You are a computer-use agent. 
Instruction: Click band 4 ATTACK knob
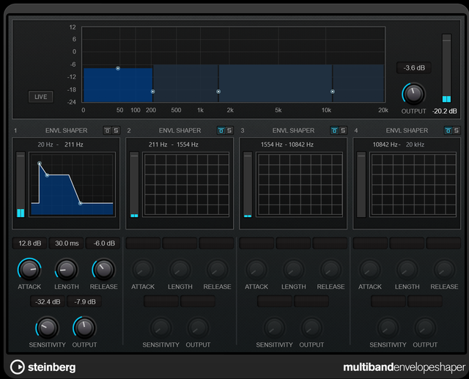(370, 269)
